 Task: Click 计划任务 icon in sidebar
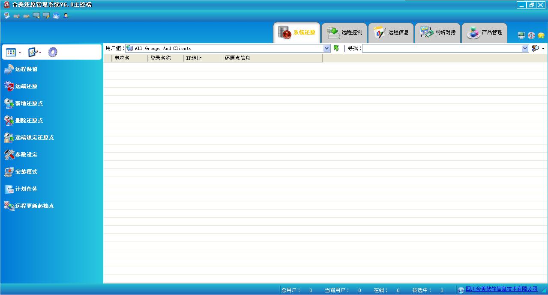tap(9, 189)
